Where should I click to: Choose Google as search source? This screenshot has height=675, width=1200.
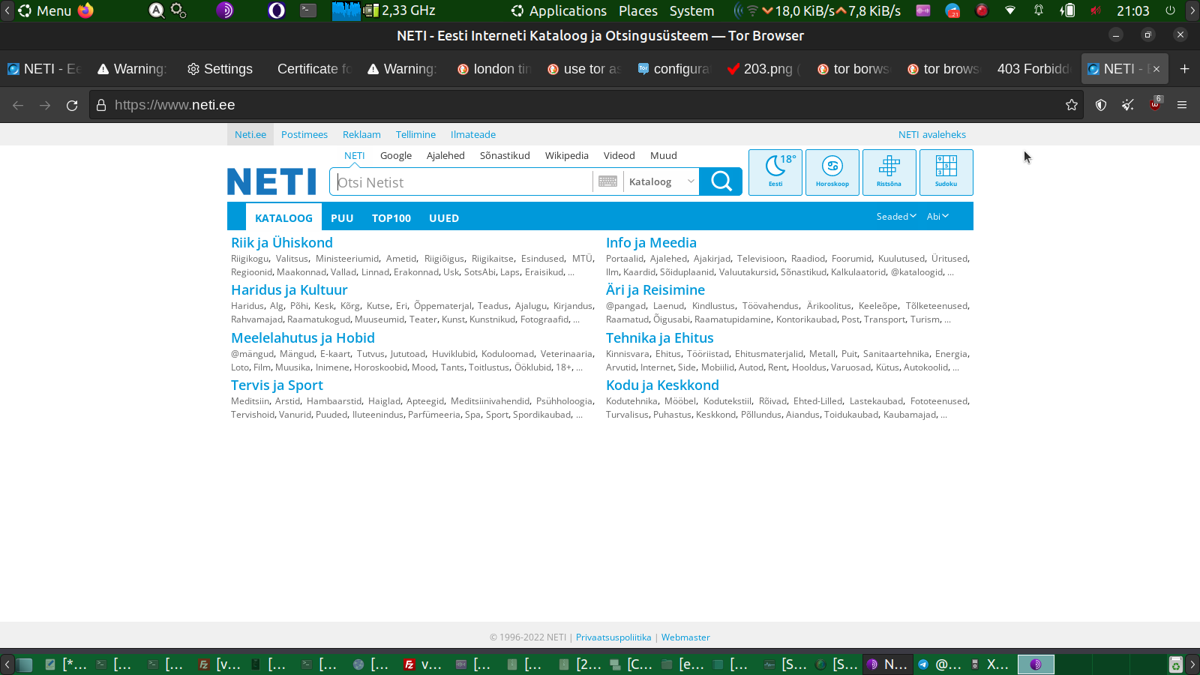pyautogui.click(x=396, y=156)
